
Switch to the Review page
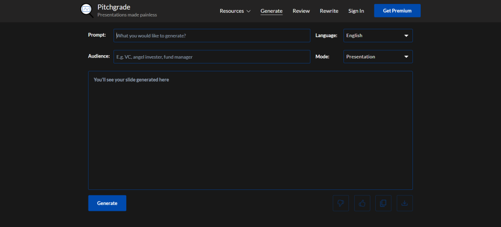pyautogui.click(x=301, y=11)
